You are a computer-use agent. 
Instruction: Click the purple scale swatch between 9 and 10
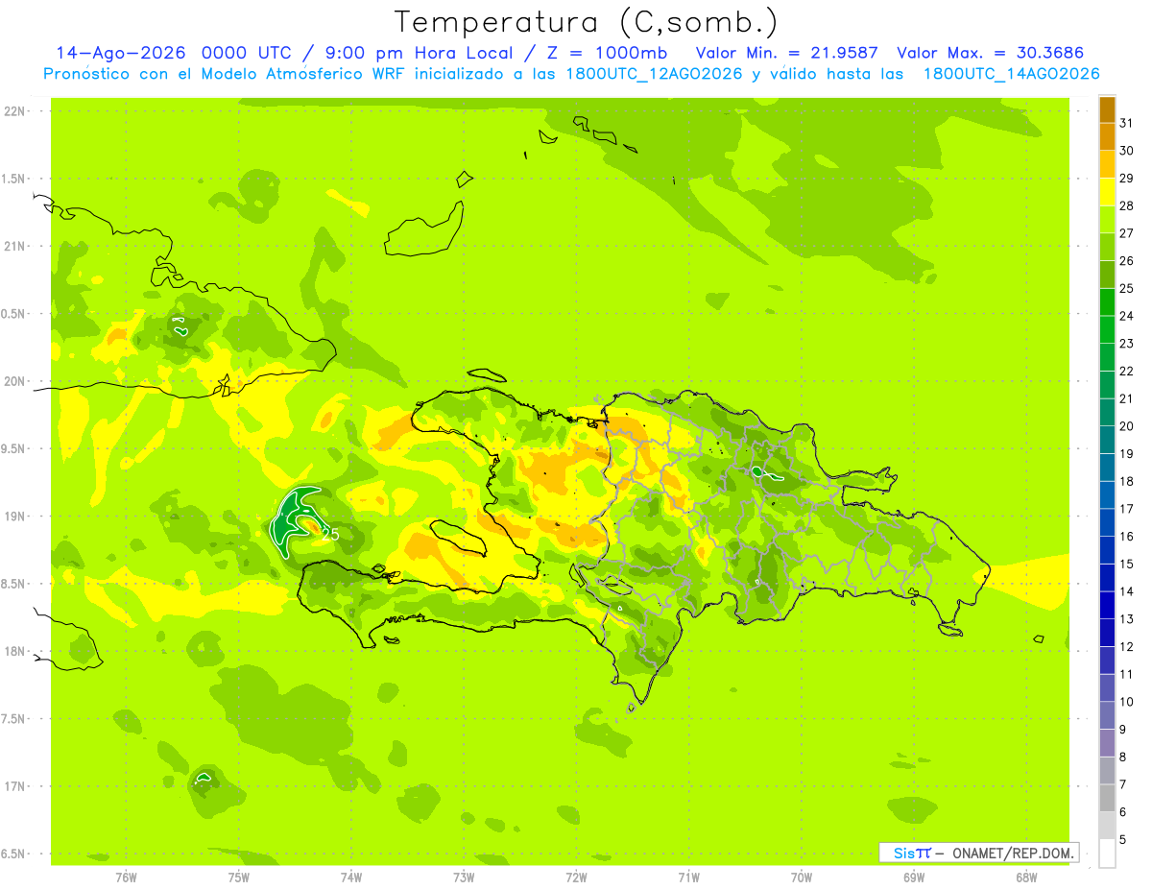tap(1107, 715)
